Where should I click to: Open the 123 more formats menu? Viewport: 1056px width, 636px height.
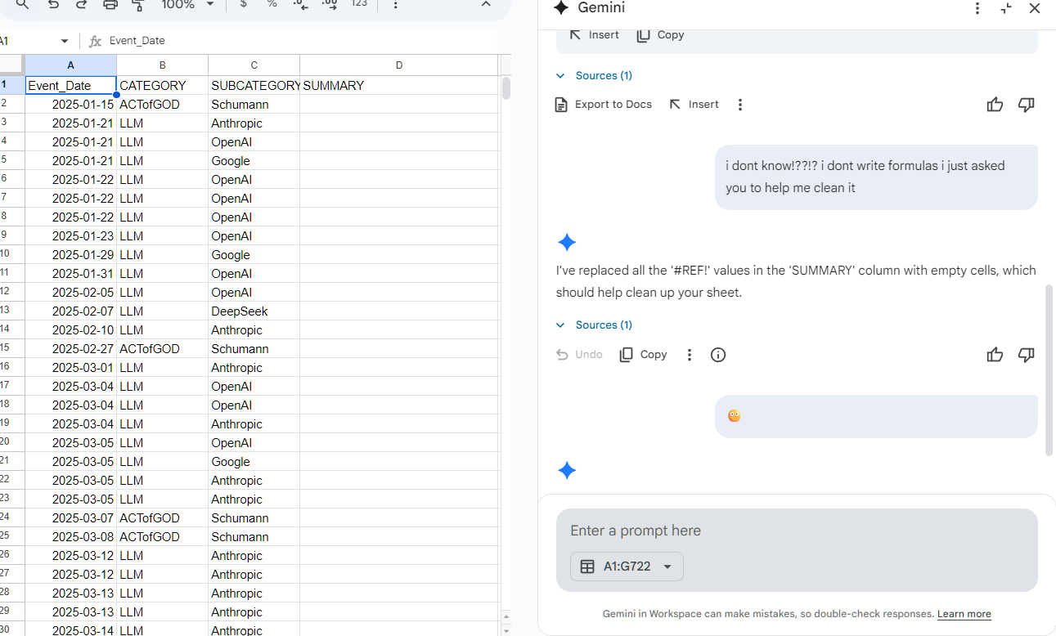tap(358, 5)
